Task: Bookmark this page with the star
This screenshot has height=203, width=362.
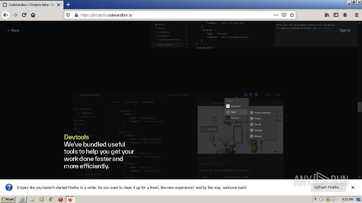Action: click(x=292, y=15)
